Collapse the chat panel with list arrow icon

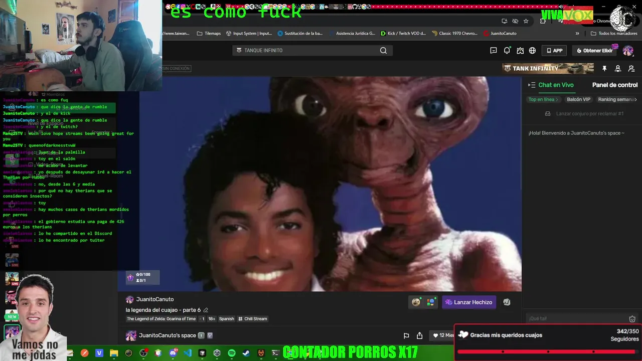point(532,85)
